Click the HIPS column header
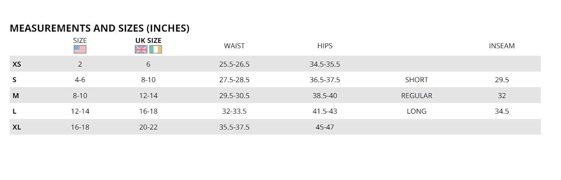561x180 pixels. [325, 46]
